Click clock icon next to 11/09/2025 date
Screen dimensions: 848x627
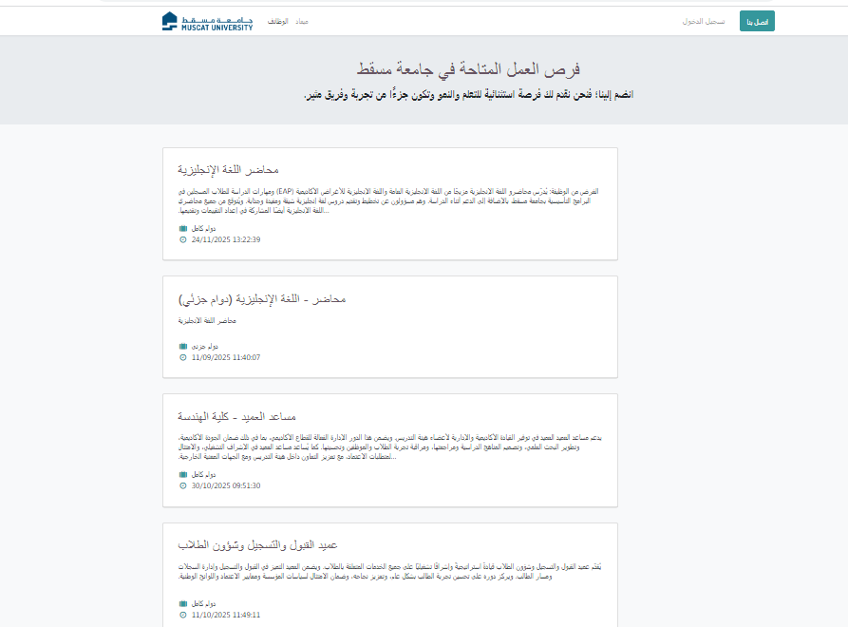click(183, 358)
